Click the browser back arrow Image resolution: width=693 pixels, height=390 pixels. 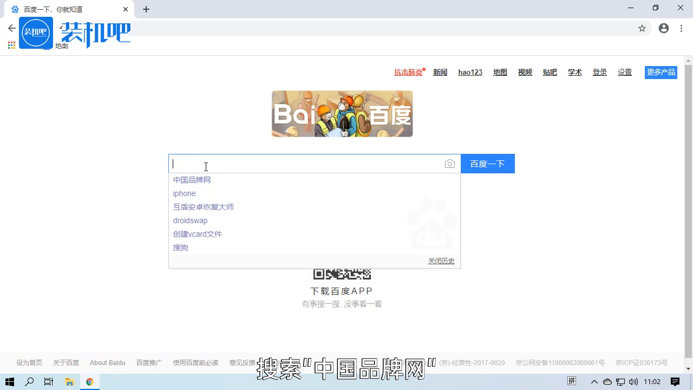[x=11, y=28]
